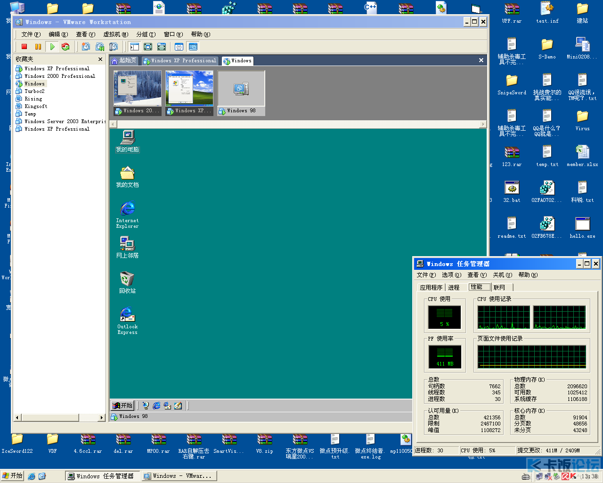603x483 pixels.
Task: Click the green Power On button
Action: click(x=52, y=47)
